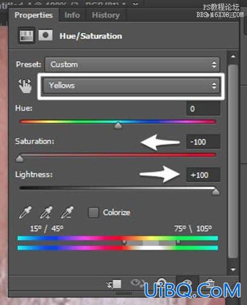Select the on-image targeted adjustment hand tool
This screenshot has width=247, height=305.
click(25, 85)
